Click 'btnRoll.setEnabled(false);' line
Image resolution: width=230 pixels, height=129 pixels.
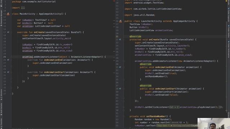tap(161, 95)
